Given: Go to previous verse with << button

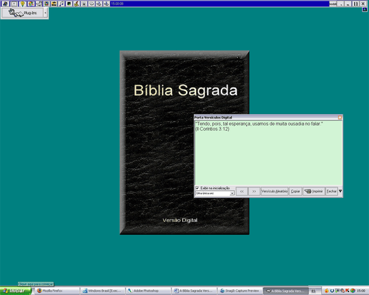Looking at the screenshot, I should coord(241,191).
